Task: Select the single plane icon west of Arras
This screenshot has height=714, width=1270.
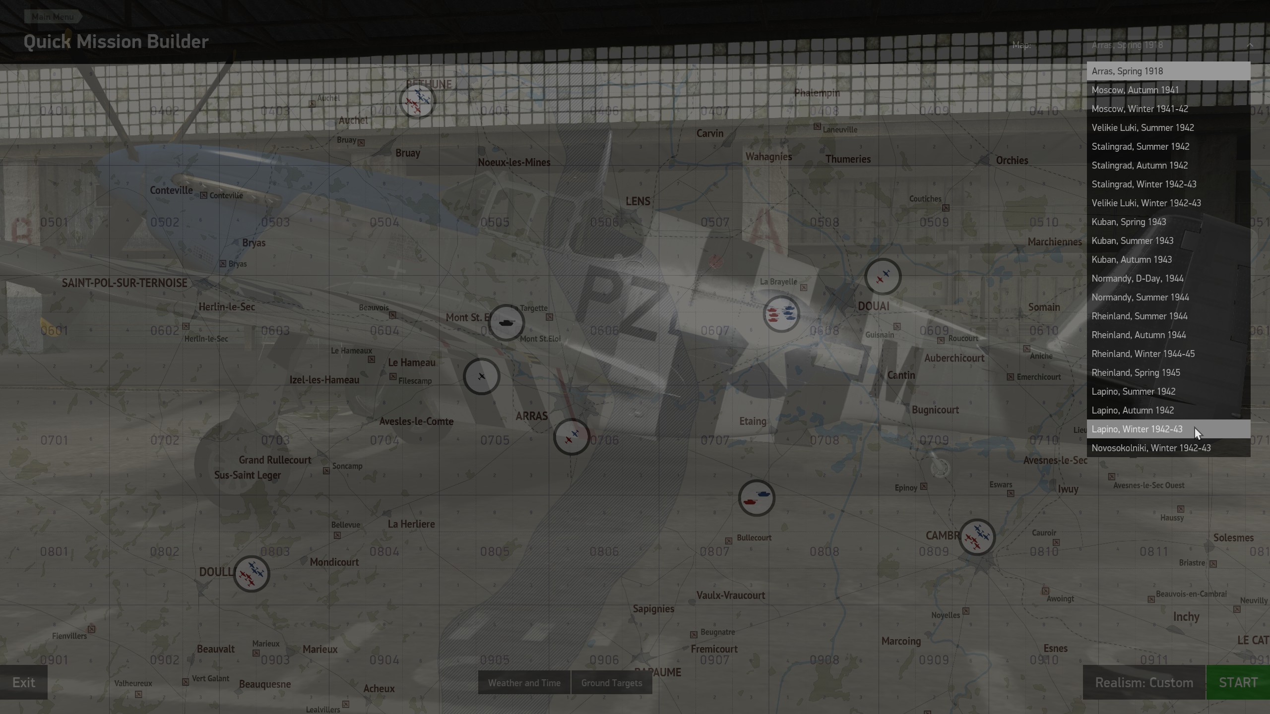Action: 481,377
